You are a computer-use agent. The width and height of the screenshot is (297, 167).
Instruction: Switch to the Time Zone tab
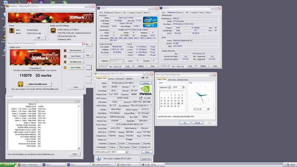[x=172, y=80]
